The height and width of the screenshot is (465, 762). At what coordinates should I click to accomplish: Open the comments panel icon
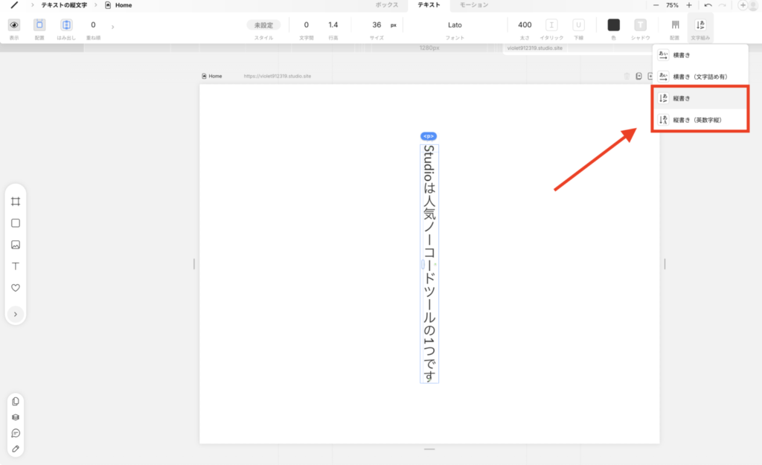tap(16, 433)
